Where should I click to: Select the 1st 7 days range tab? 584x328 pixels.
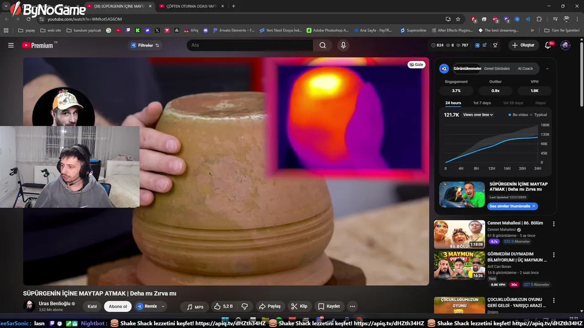482,103
